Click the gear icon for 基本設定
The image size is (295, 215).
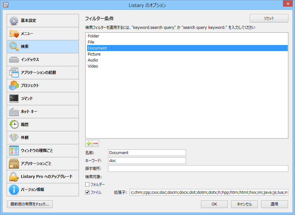[x=14, y=21]
